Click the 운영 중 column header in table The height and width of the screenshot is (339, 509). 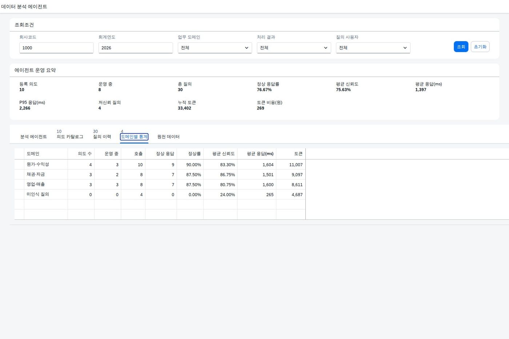pos(108,154)
